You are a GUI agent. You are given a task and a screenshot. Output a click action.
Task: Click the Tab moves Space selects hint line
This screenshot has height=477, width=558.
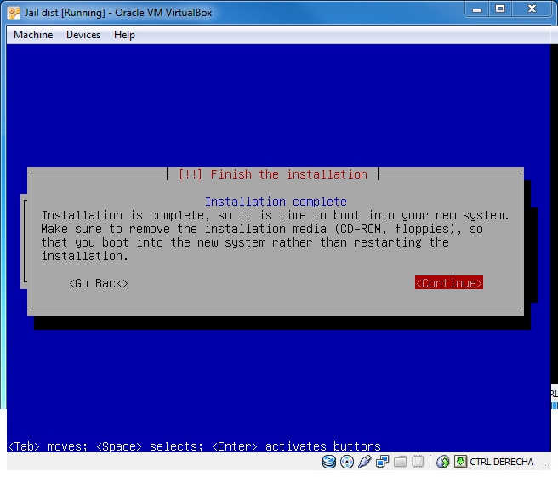pos(194,446)
